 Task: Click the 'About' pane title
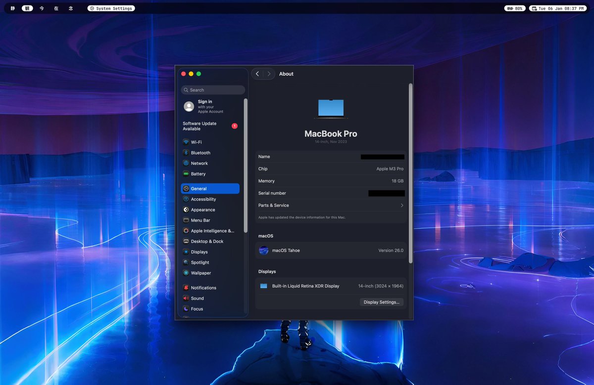(x=286, y=74)
